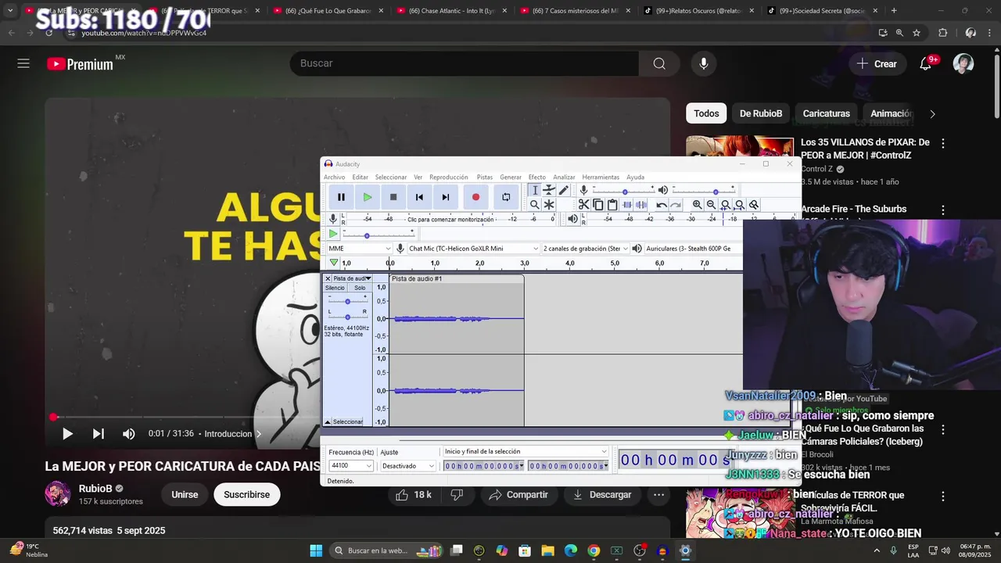1001x563 pixels.
Task: Mute the YouTube video volume
Action: coord(129,434)
